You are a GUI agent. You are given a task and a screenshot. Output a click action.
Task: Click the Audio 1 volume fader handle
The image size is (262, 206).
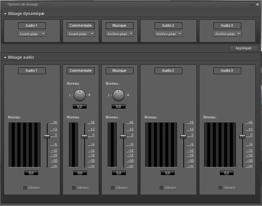click(x=47, y=136)
